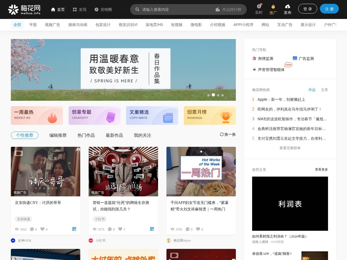Open QR code on 京东快递CNY card
The width and height of the screenshot is (347, 260).
(x=74, y=229)
